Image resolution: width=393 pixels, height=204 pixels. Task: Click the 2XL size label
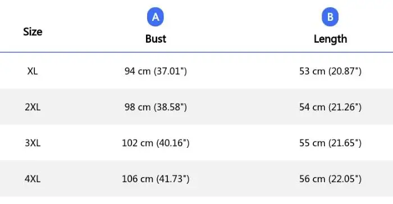pyautogui.click(x=33, y=107)
